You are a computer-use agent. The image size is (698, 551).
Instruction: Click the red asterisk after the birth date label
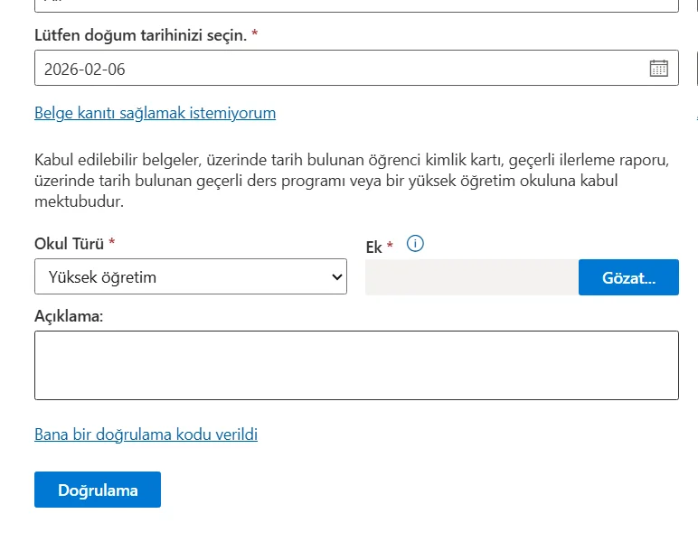[255, 34]
